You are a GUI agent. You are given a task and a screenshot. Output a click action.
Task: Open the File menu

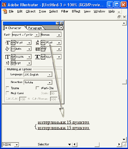11,11
